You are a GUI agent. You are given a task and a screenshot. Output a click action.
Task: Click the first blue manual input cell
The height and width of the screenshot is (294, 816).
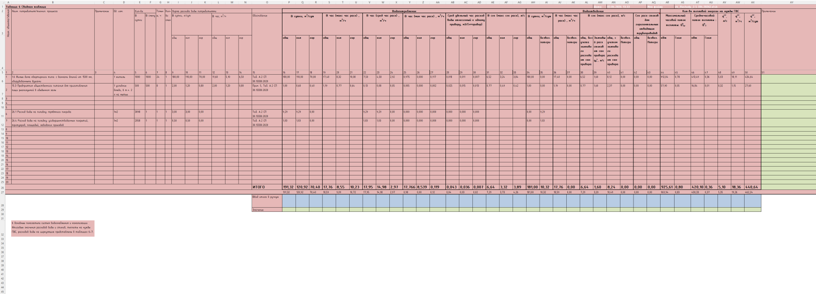[288, 201]
